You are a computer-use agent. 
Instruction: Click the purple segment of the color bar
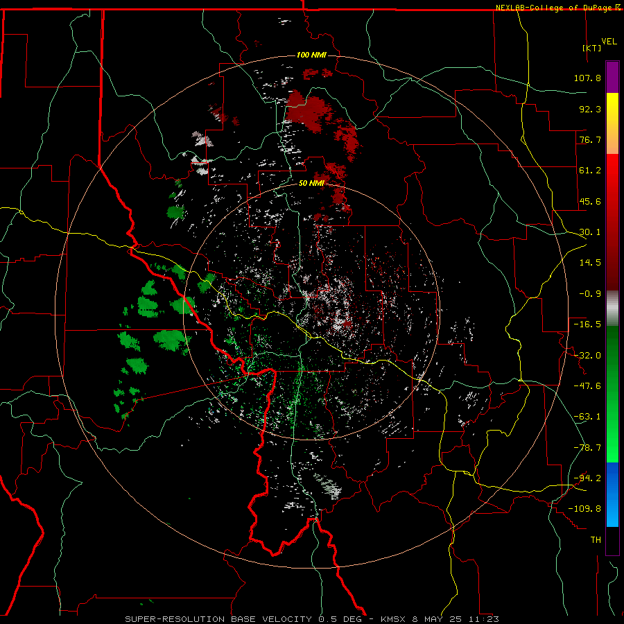point(612,77)
